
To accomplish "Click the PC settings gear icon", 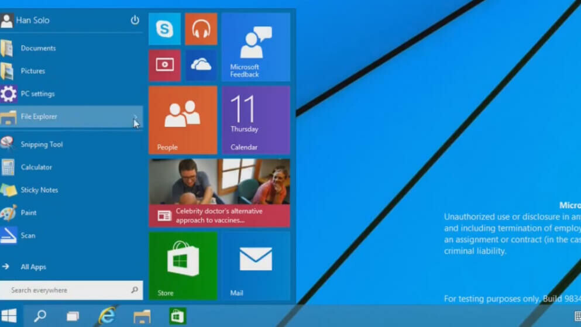I will (8, 94).
